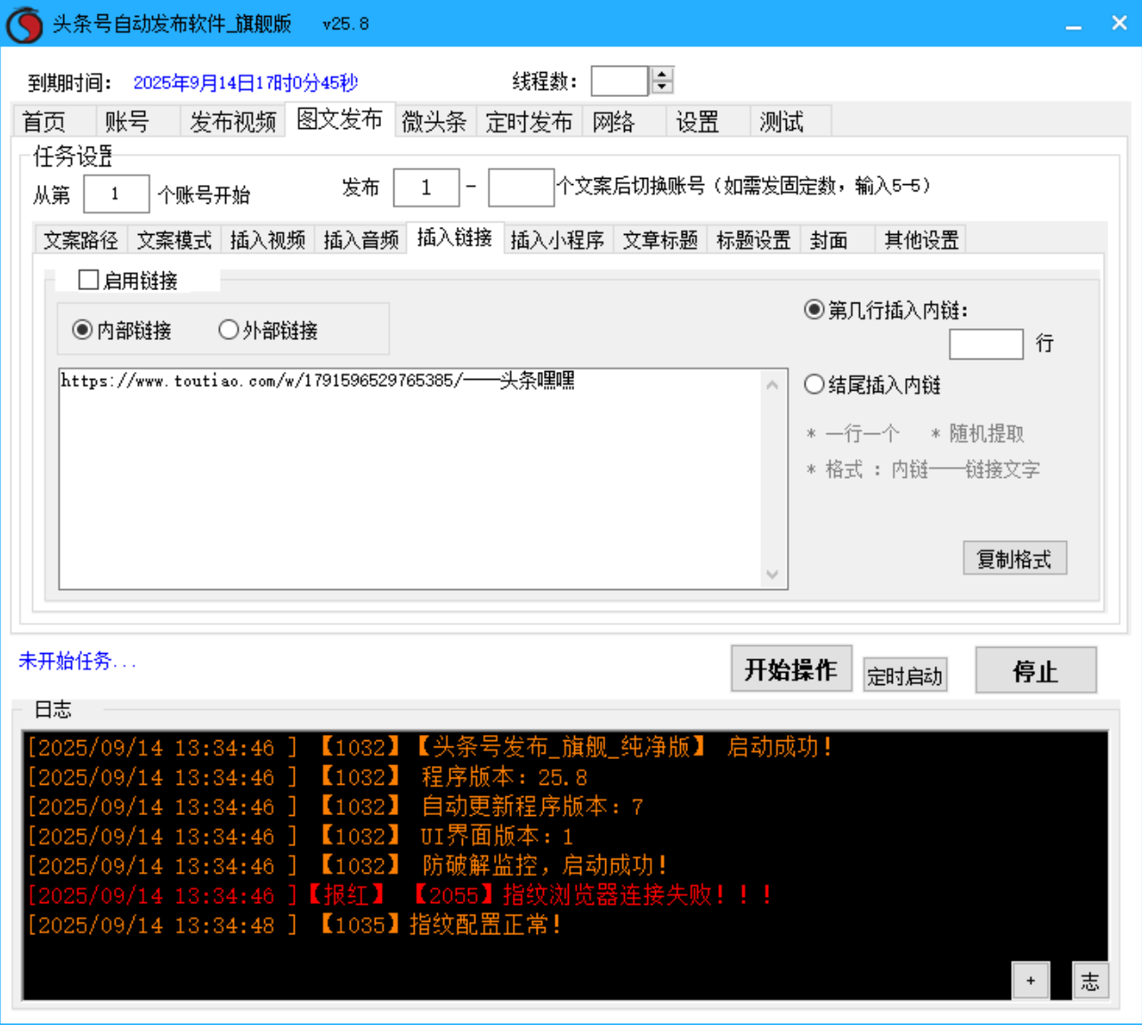Click the scroll-down arrow of link text area
This screenshot has height=1025, width=1142.
pos(773,575)
